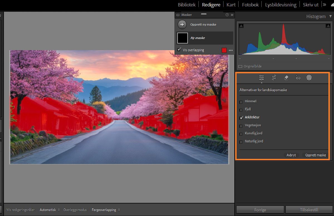Switch to the Bibliotek module
This screenshot has height=216, width=334.
[186, 5]
